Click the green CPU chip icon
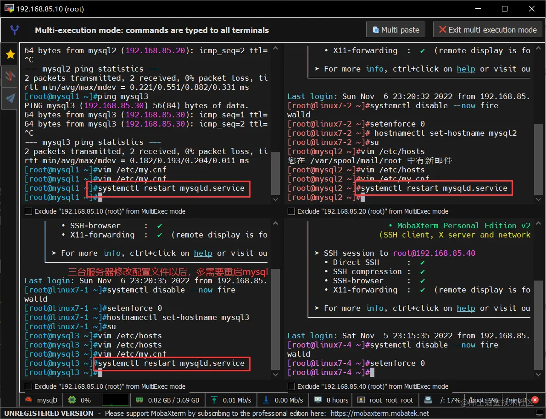The image size is (546, 419). [x=72, y=400]
